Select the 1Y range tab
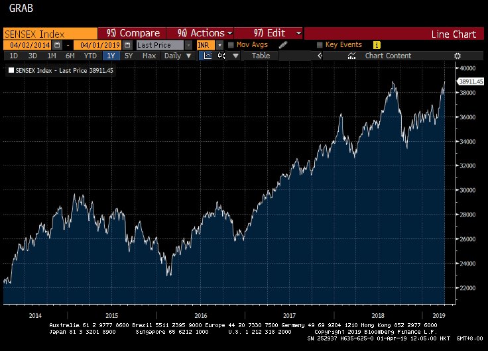This screenshot has height=351, width=488. [111, 56]
